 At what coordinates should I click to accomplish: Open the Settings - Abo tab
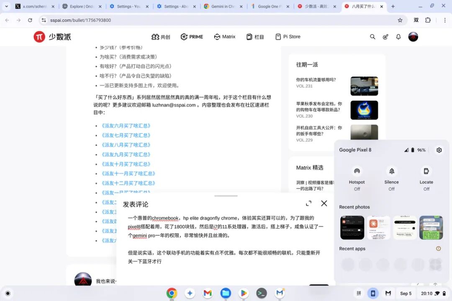(x=176, y=6)
